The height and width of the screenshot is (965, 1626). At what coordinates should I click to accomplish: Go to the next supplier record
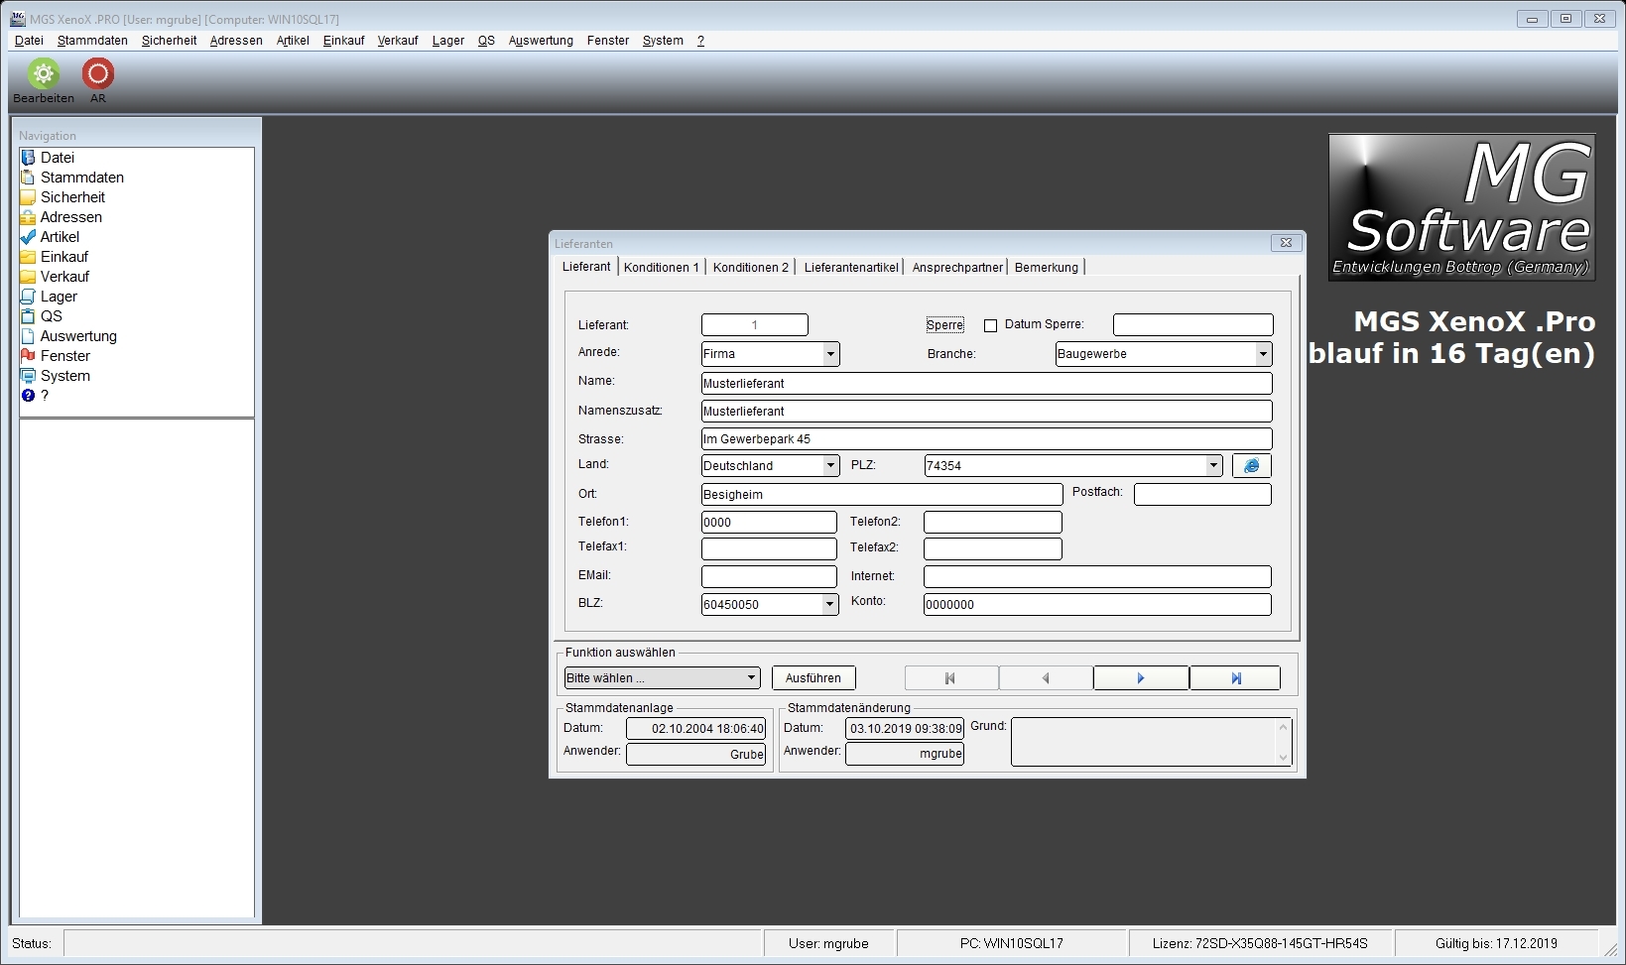coord(1141,678)
